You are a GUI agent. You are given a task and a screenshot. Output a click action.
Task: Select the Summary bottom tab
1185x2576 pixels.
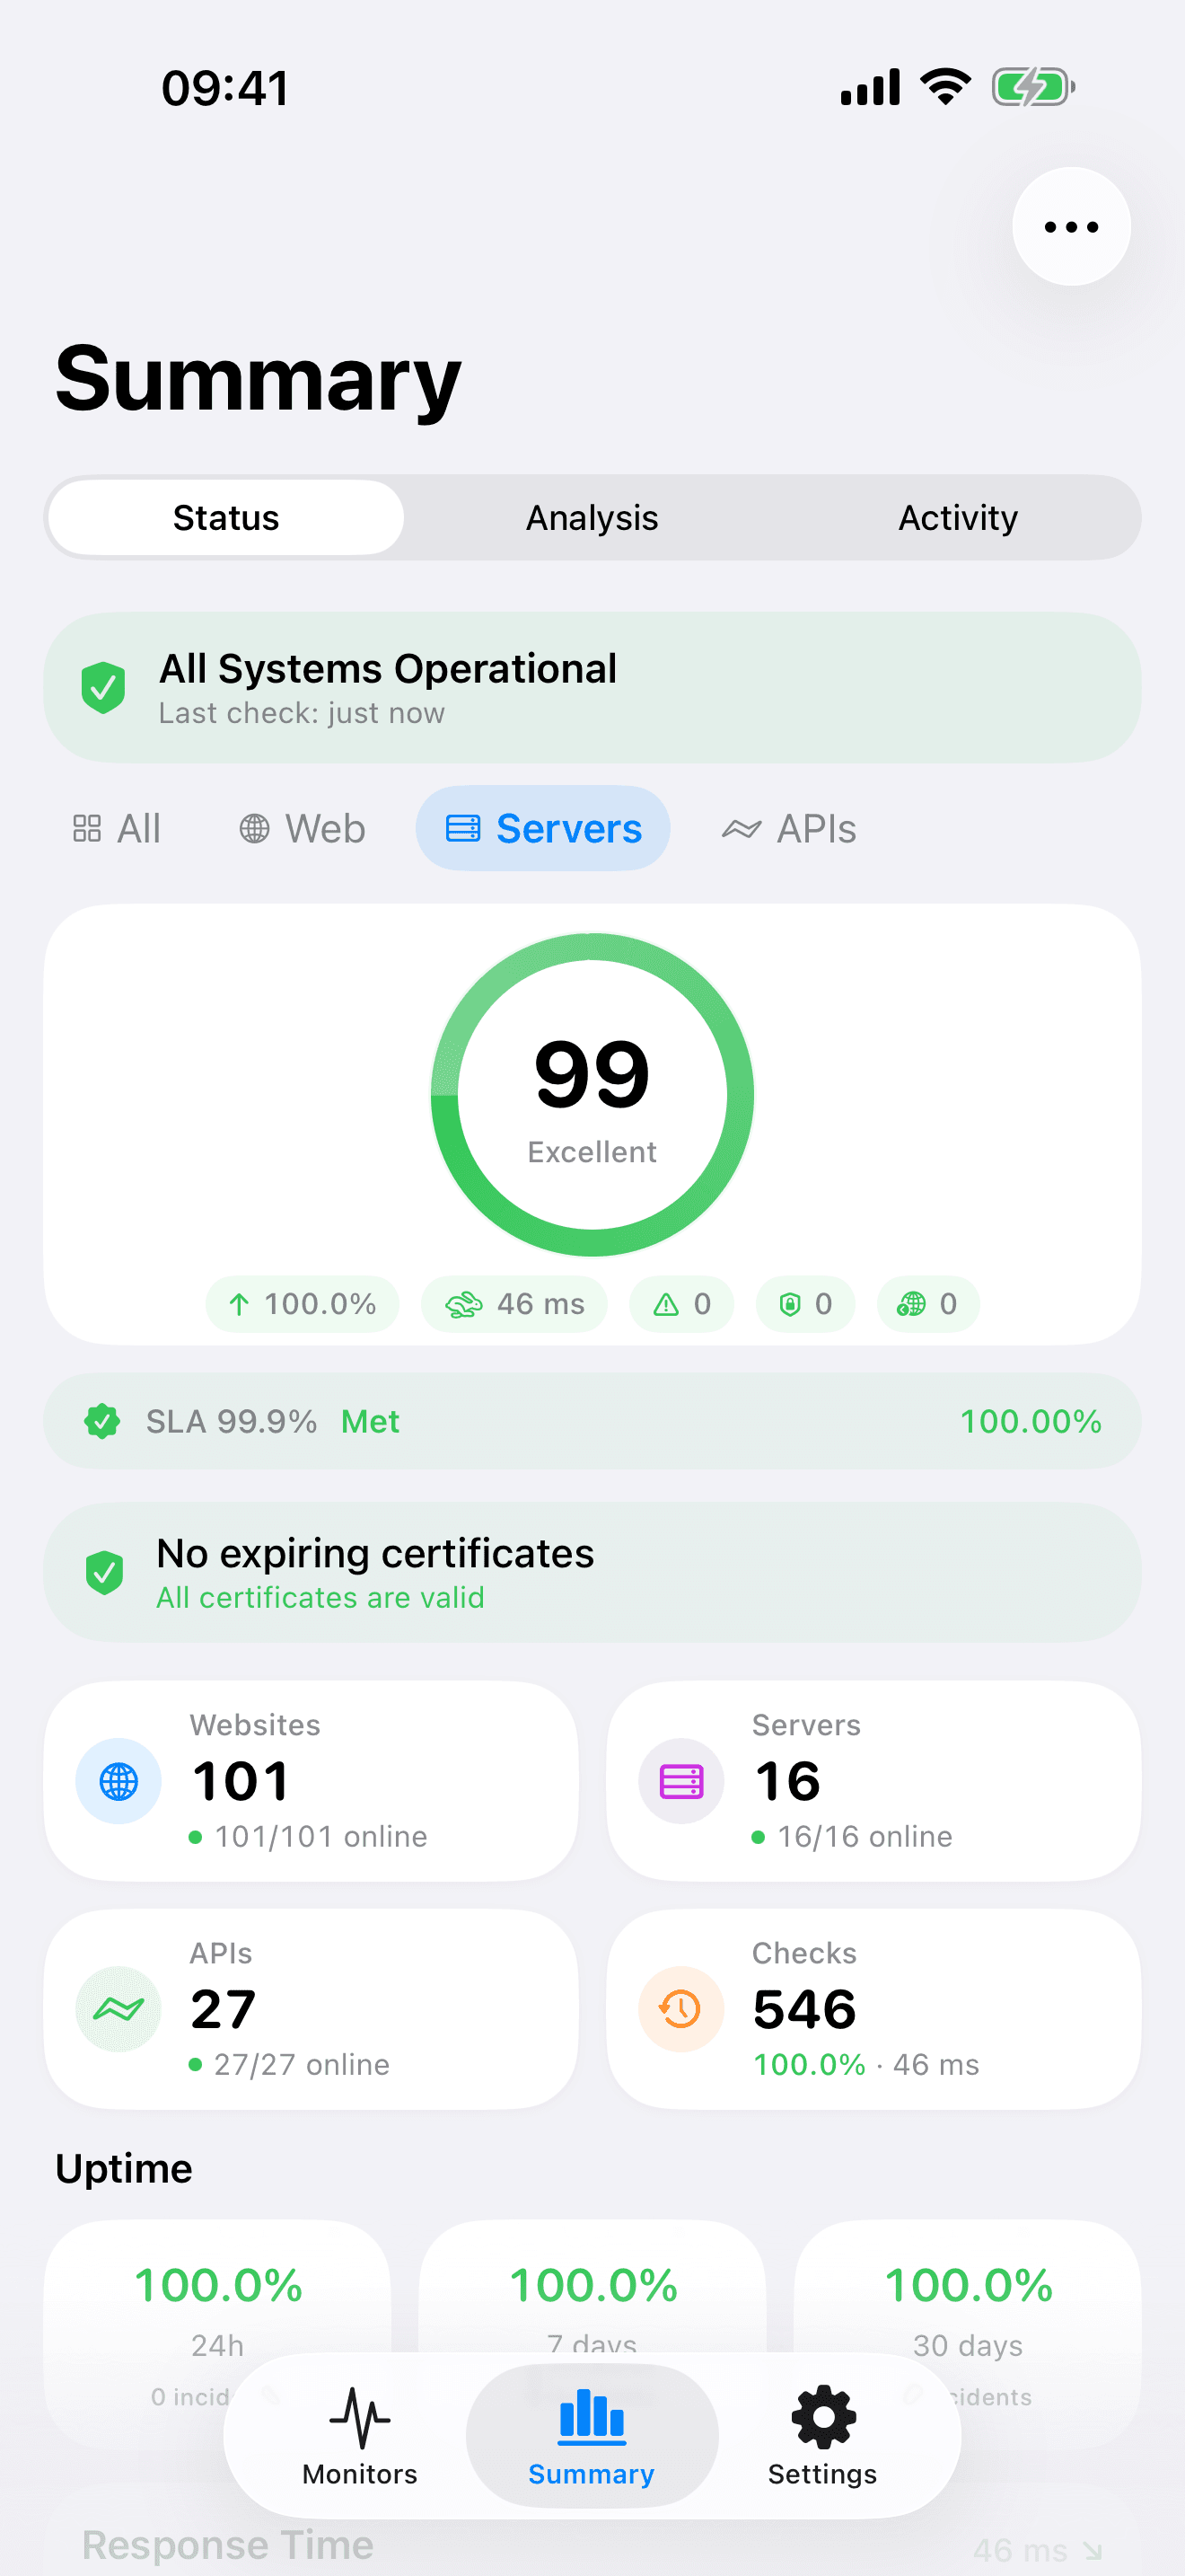[x=592, y=2436]
